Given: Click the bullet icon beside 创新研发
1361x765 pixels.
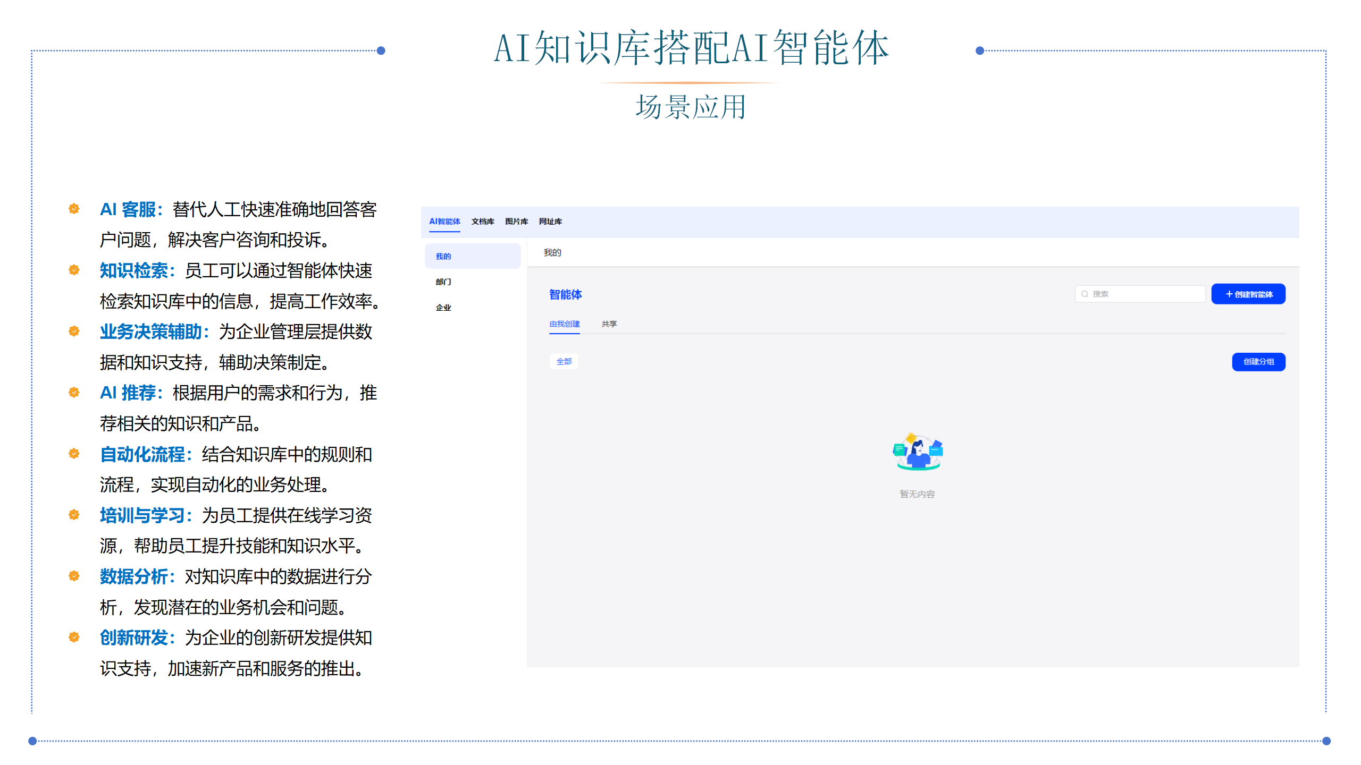Looking at the screenshot, I should pyautogui.click(x=74, y=636).
